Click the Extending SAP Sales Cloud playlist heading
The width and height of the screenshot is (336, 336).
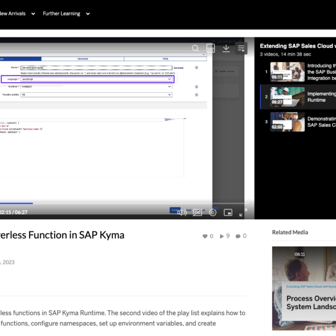pyautogui.click(x=298, y=46)
